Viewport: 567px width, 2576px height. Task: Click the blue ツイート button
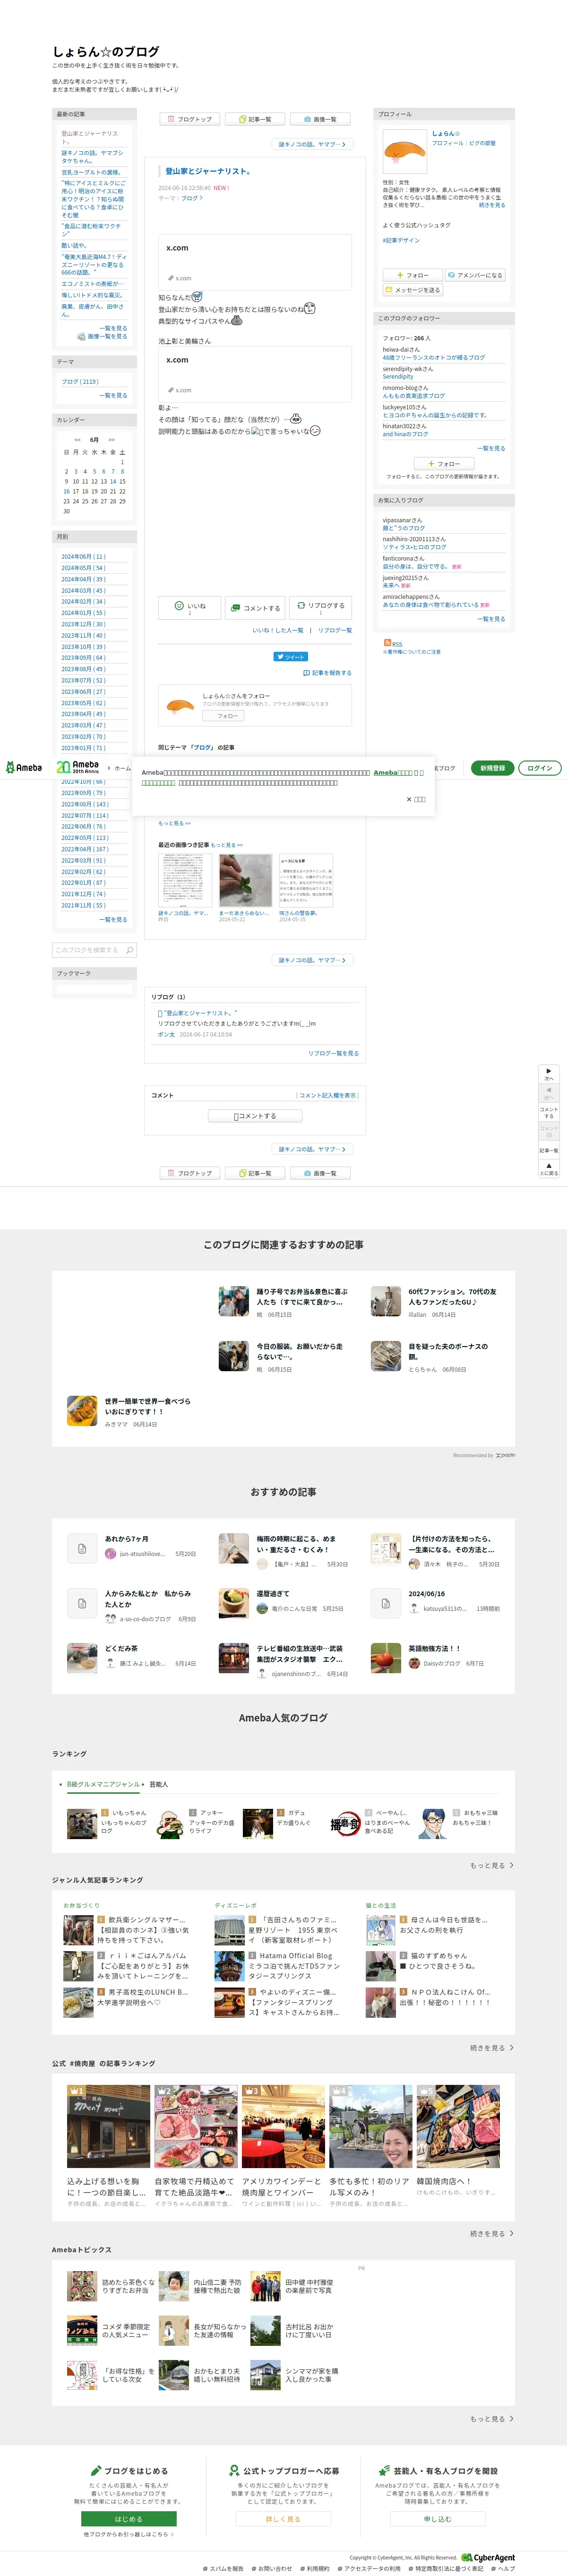[x=291, y=657]
